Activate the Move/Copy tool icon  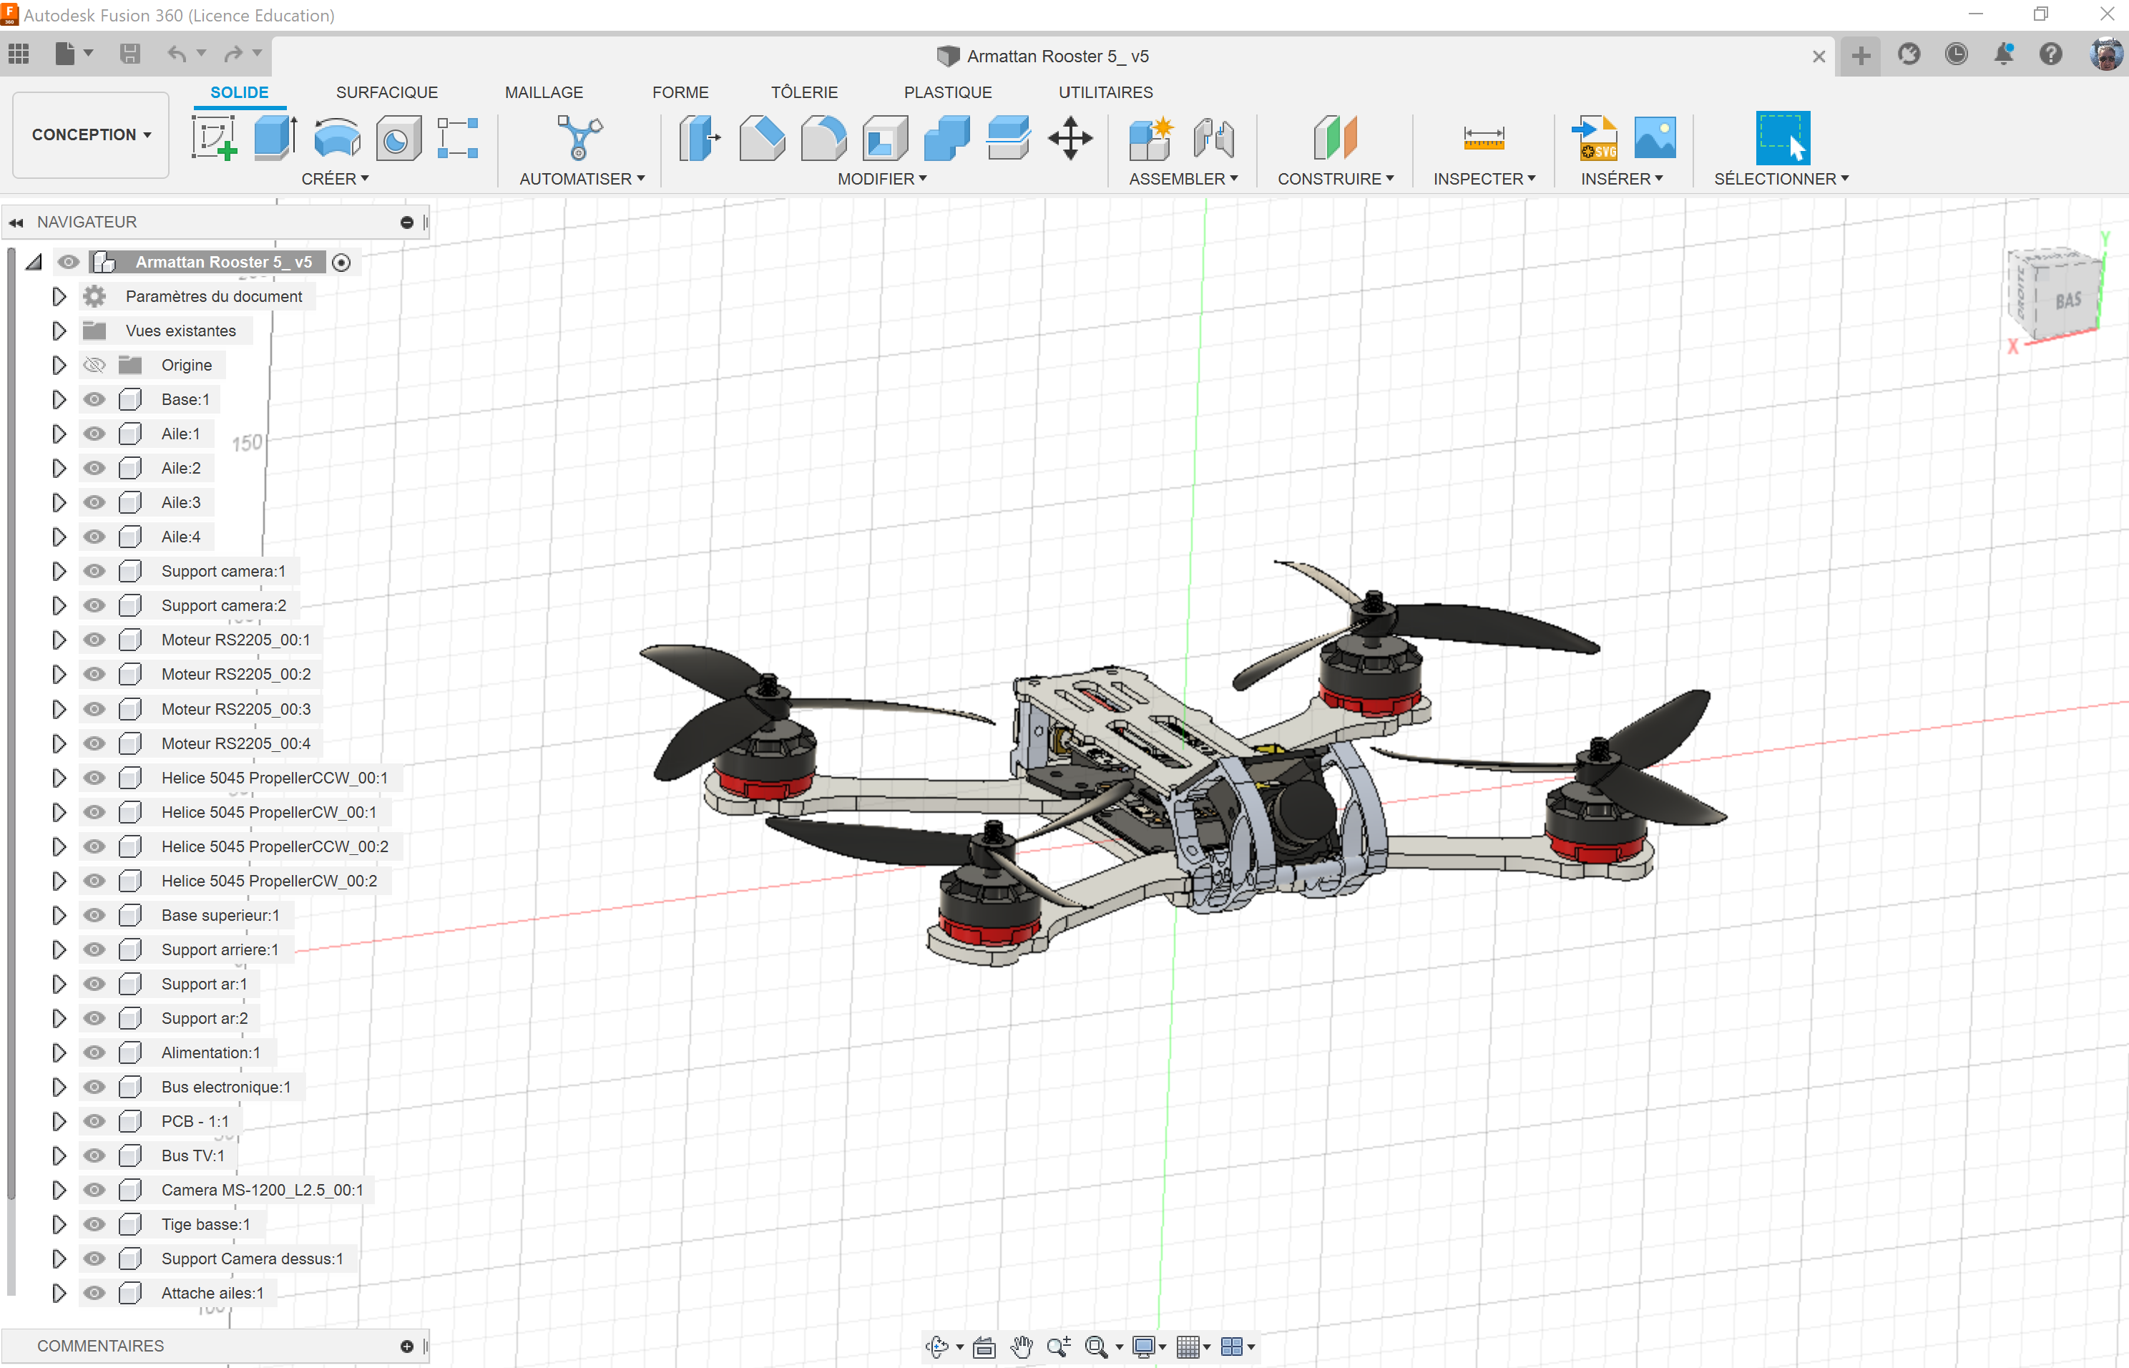pos(1070,137)
